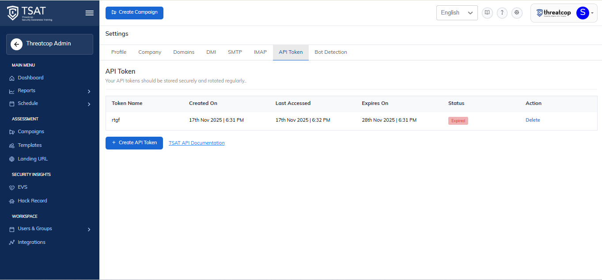Screen dimensions: 602x280
Task: Click the Schedule calendar icon
Action: tap(12, 104)
